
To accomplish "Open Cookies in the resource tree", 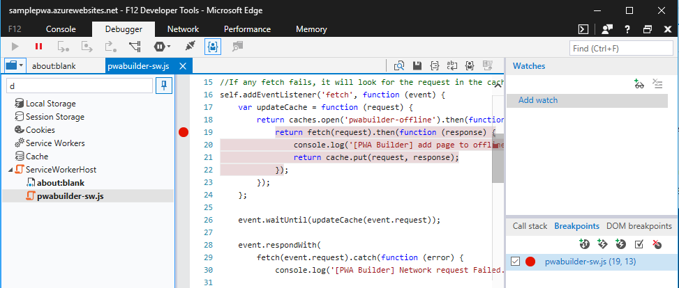I will pos(40,130).
